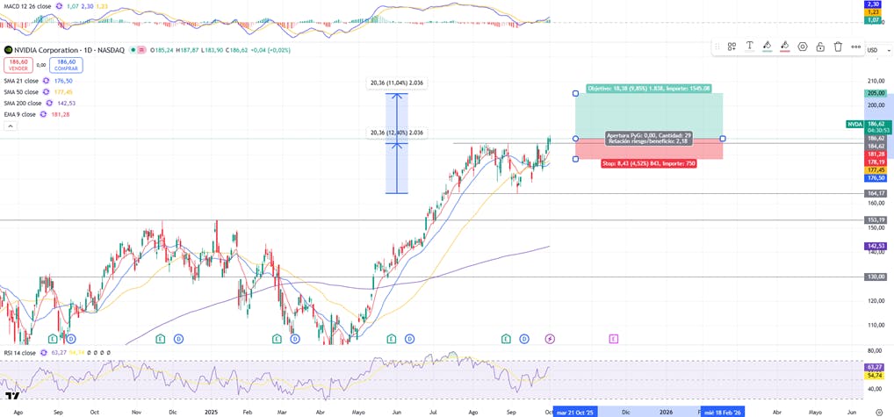The width and height of the screenshot is (894, 417).
Task: Select the SMA 21 close indicator label
Action: [21, 81]
